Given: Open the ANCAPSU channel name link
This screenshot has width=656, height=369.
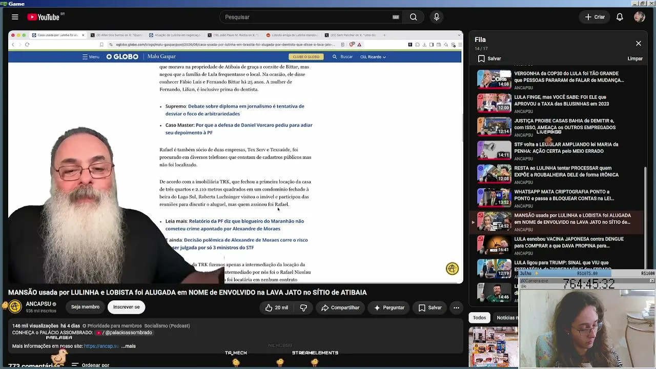Looking at the screenshot, I should (38, 304).
